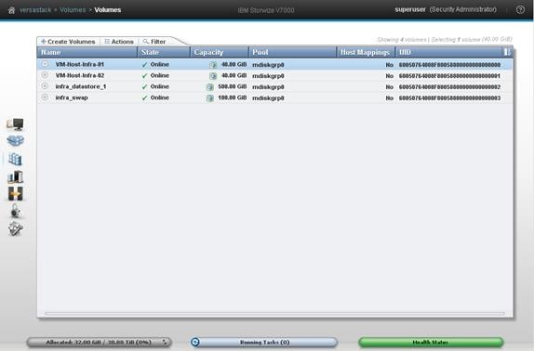
Task: Open the help question mark icon
Action: (x=520, y=10)
